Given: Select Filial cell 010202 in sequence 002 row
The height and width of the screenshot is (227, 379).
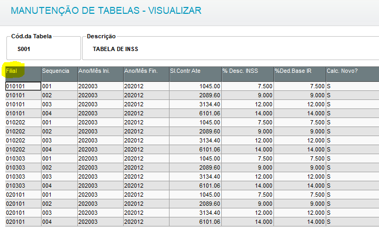Looking at the screenshot, I should click(x=23, y=131).
